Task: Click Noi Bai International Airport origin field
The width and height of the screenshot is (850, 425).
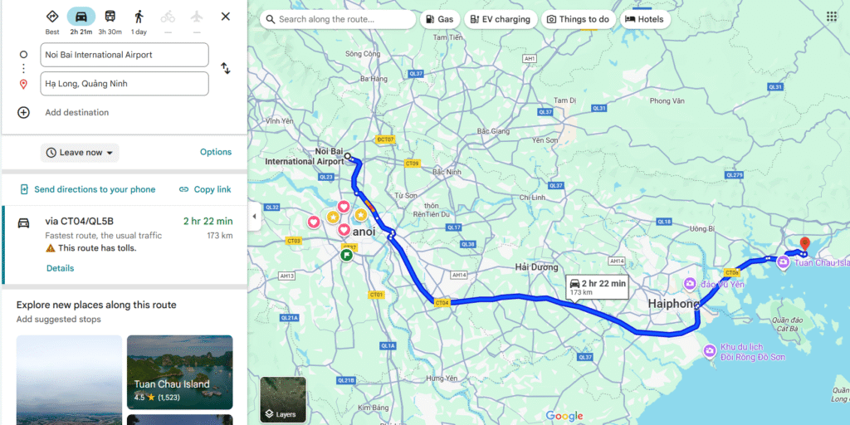Action: pyautogui.click(x=125, y=55)
